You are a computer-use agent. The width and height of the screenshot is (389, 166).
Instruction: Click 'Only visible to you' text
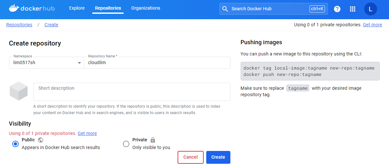pos(151,147)
